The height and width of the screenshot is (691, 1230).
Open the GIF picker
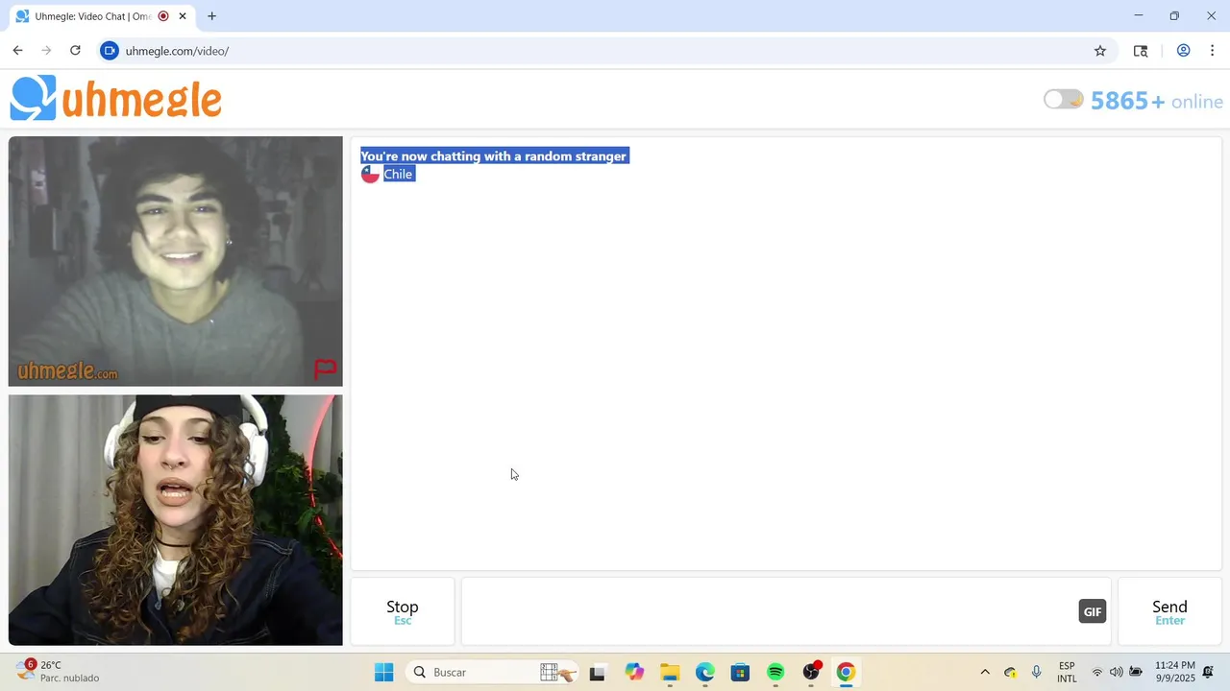1093,611
